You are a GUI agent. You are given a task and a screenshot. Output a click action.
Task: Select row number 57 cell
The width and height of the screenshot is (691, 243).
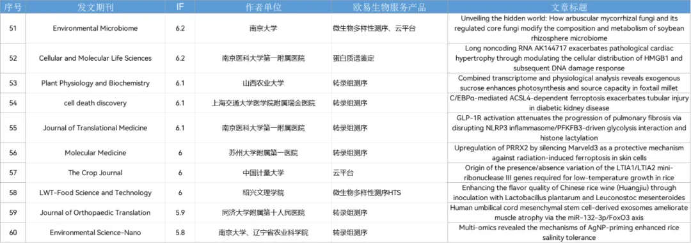(13, 173)
